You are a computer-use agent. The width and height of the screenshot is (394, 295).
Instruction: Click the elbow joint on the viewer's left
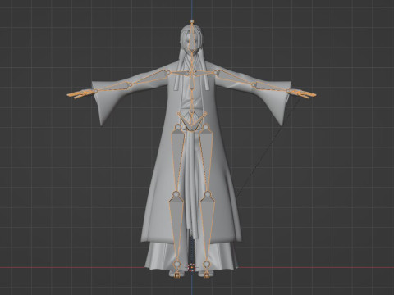131,84
